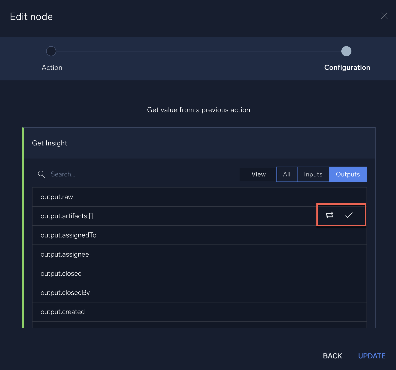The width and height of the screenshot is (396, 370).
Task: Choose output.artifacts.[] from the list
Action: pyautogui.click(x=67, y=216)
